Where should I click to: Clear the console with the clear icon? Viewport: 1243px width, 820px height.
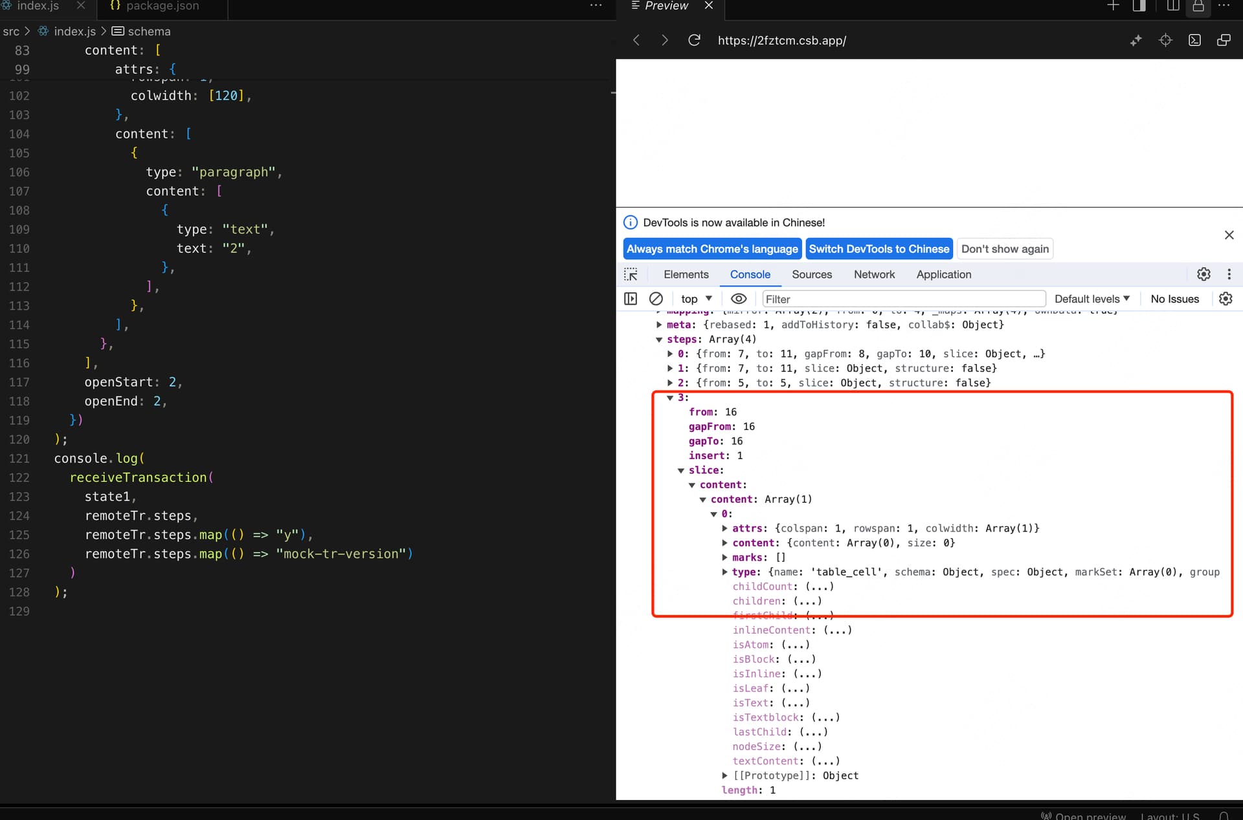[x=656, y=299]
